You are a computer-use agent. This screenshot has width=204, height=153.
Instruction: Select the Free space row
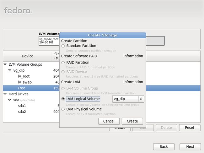tap(31, 88)
